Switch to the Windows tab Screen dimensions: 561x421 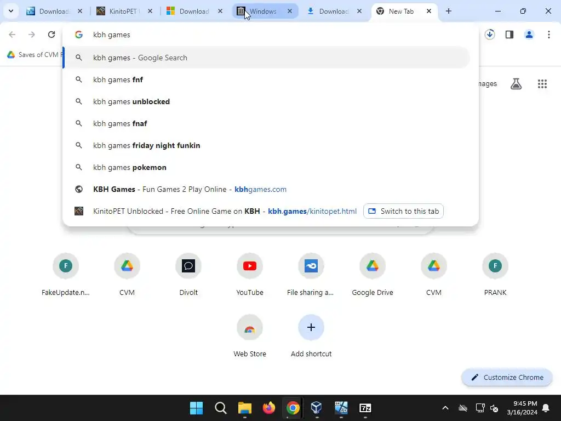[263, 11]
